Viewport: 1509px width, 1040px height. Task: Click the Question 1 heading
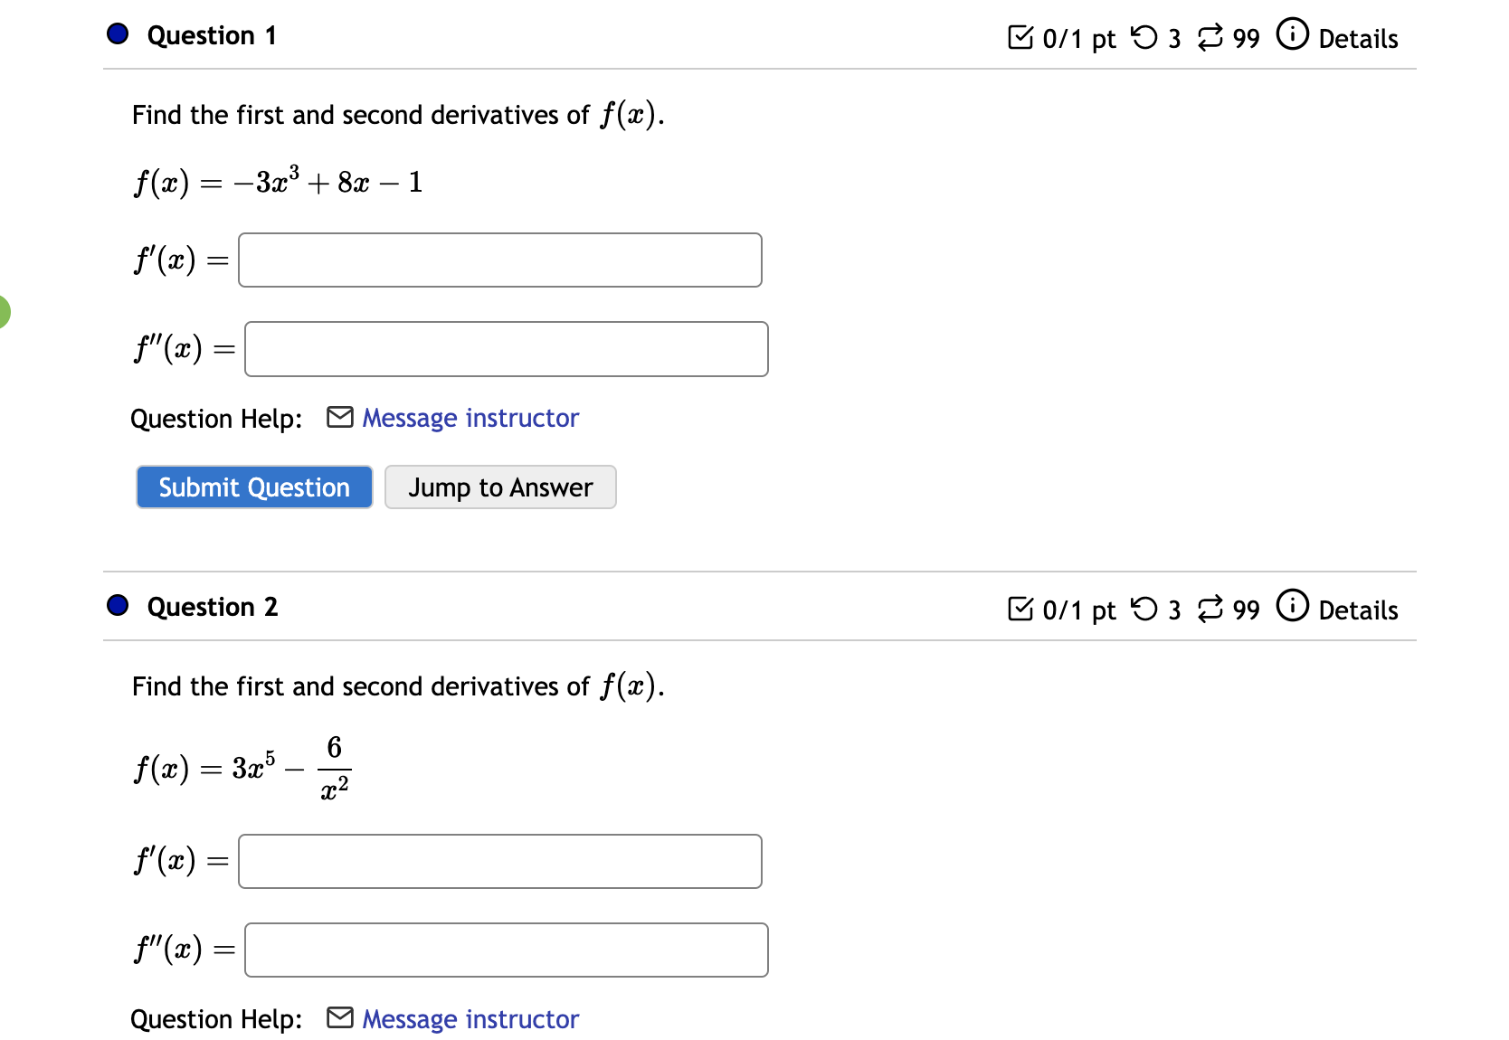point(212,35)
